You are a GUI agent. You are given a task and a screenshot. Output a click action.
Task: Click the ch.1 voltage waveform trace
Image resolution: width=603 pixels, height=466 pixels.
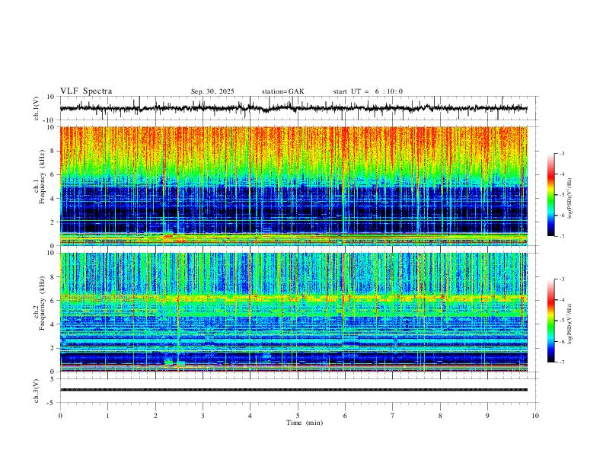coord(293,108)
